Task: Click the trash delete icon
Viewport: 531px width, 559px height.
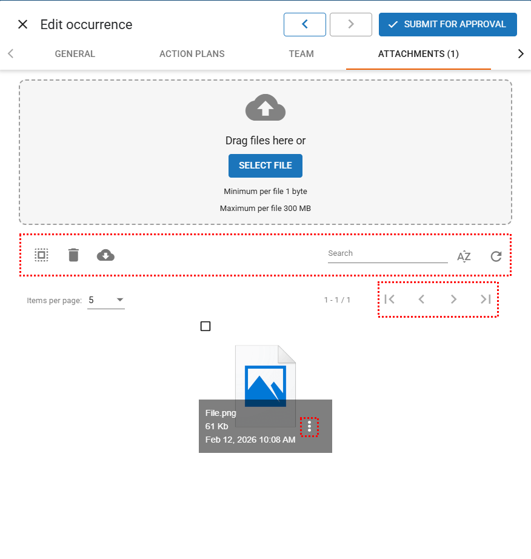Action: pyautogui.click(x=73, y=255)
